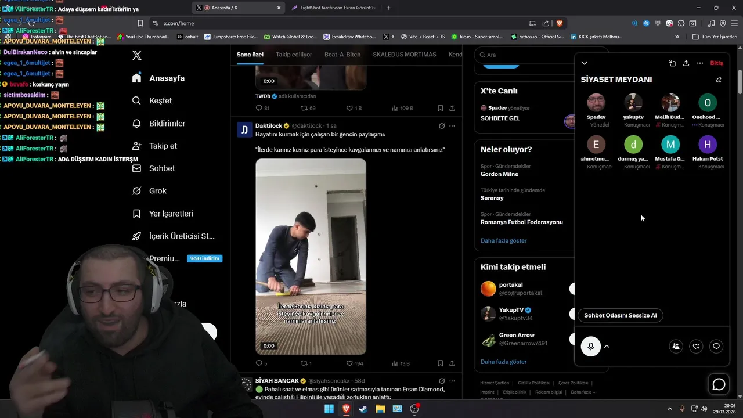Open Melih Bud... speaker avatar
743x418 pixels.
click(x=670, y=103)
